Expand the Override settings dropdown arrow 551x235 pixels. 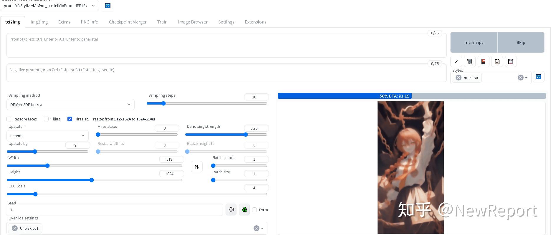click(x=262, y=229)
